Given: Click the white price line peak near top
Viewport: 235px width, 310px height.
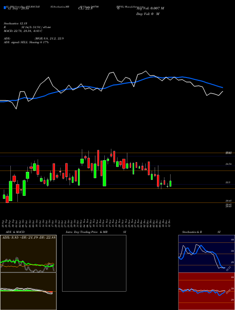Looking at the screenshot, I should (146, 71).
